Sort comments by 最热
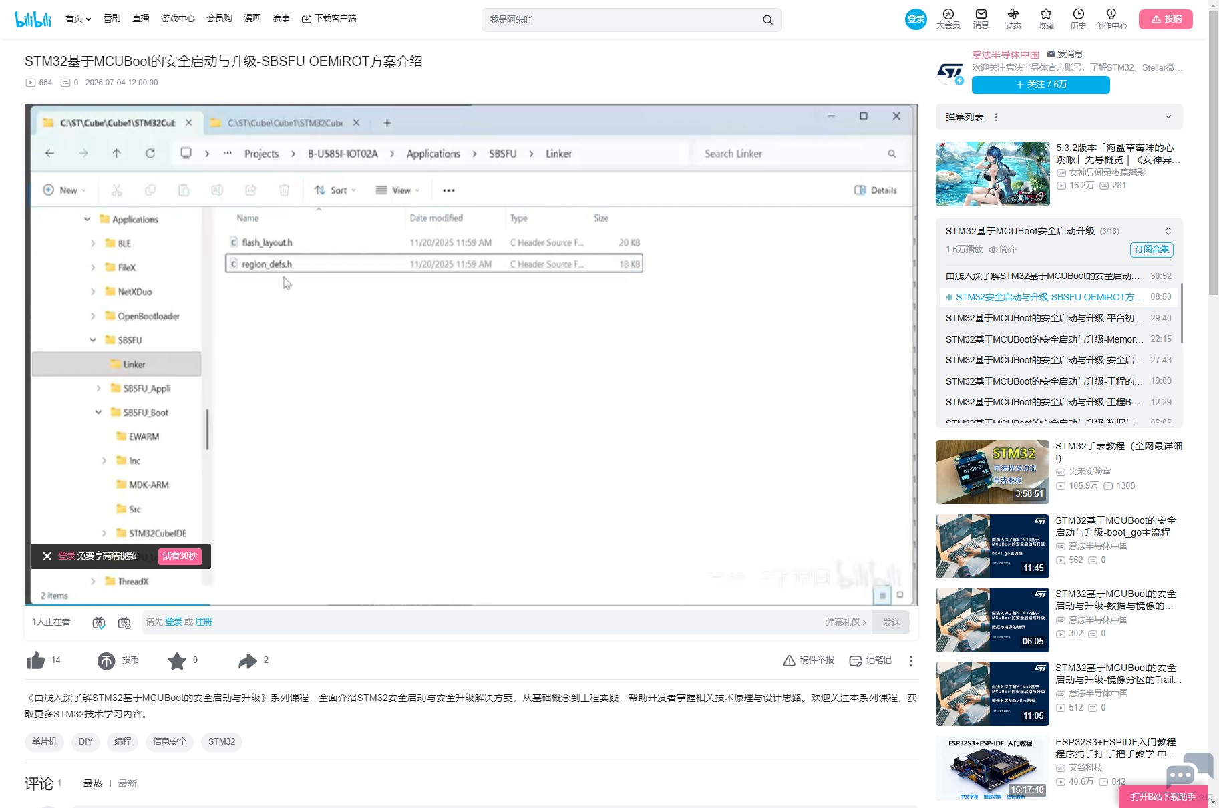Image resolution: width=1219 pixels, height=808 pixels. pos(93,783)
